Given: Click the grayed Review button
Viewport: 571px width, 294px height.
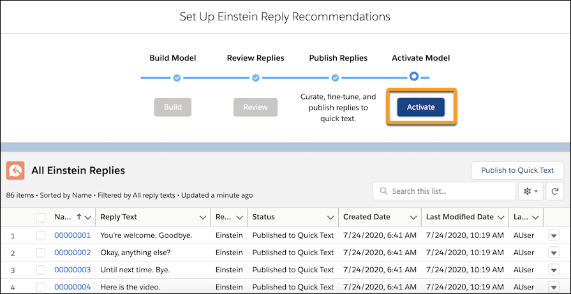Looking at the screenshot, I should point(255,107).
